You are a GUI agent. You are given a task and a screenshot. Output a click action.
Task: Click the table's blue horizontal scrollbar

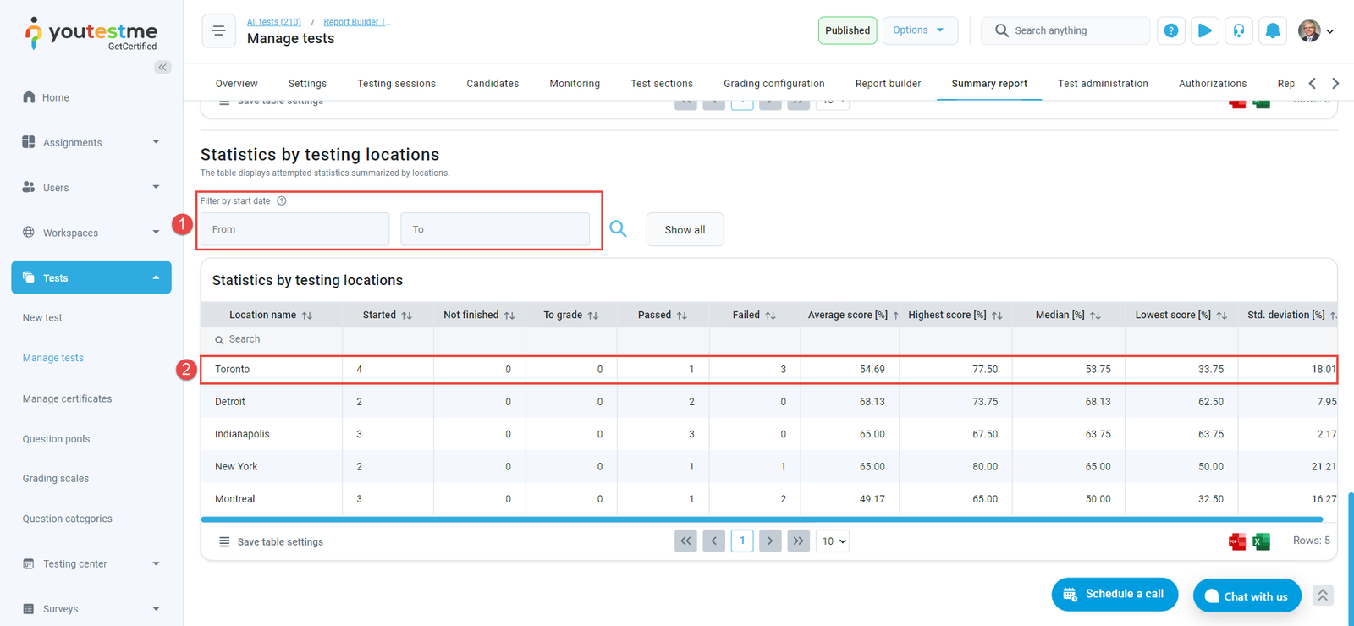[x=762, y=519]
